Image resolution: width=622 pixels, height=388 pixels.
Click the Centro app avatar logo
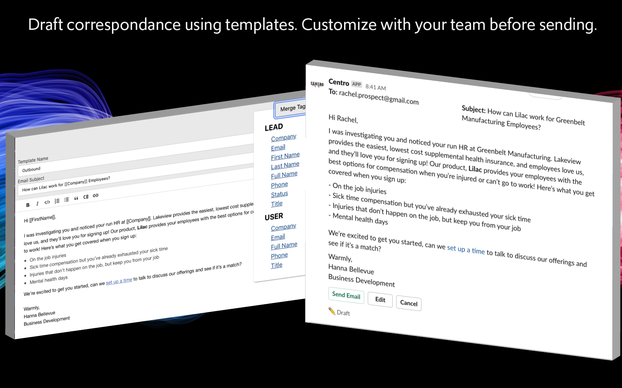317,84
